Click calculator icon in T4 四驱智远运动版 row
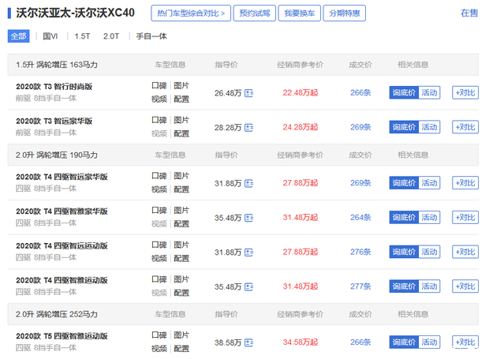489x359 pixels. coord(248,252)
